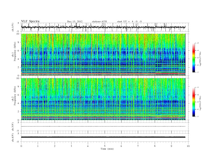
Task: Click the thick ch.4 voltage trace
Action: [x=103, y=137]
